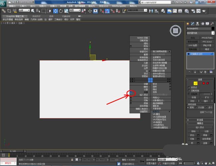Open the Select by Name list icon

click(x=38, y=11)
